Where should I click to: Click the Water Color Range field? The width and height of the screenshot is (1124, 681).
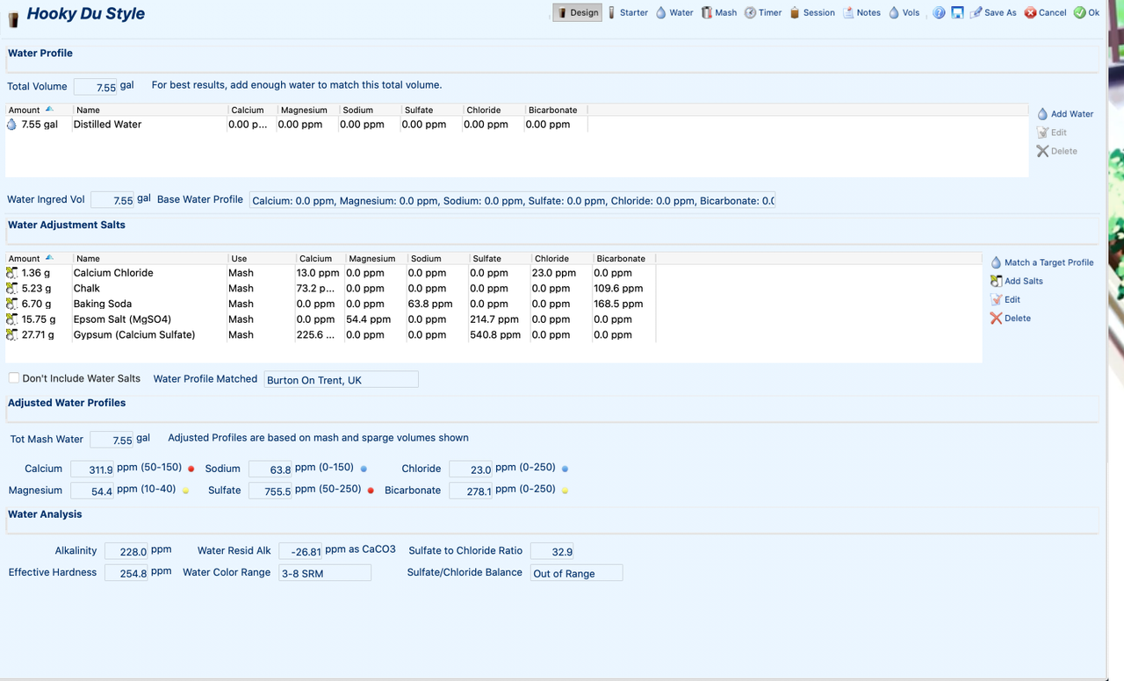325,573
